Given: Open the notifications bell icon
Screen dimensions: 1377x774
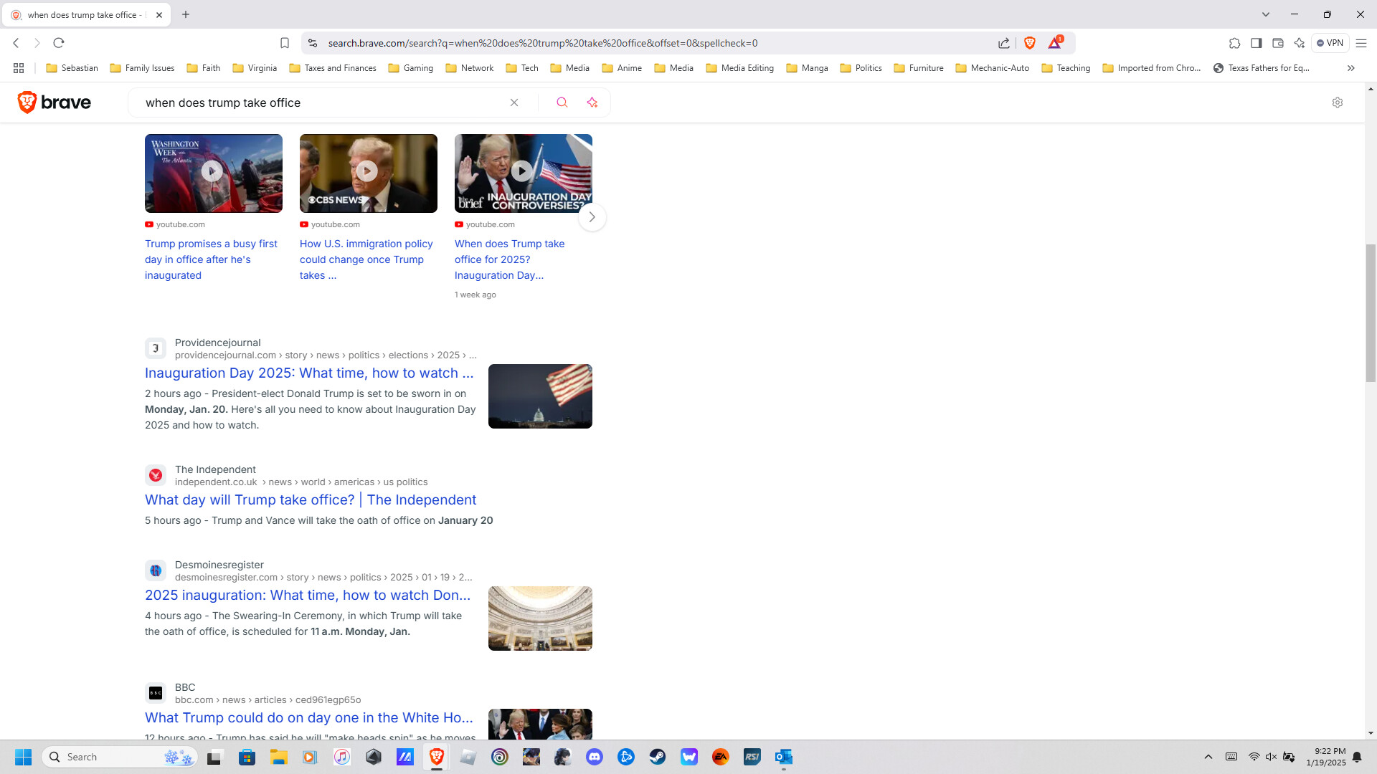Looking at the screenshot, I should pos(1357,757).
